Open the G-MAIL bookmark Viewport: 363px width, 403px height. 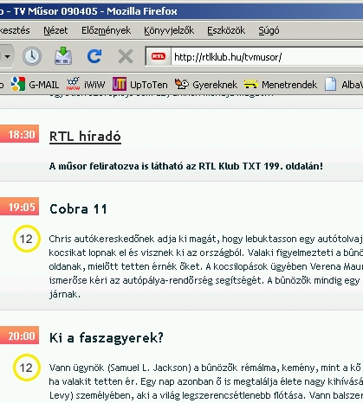(43, 85)
